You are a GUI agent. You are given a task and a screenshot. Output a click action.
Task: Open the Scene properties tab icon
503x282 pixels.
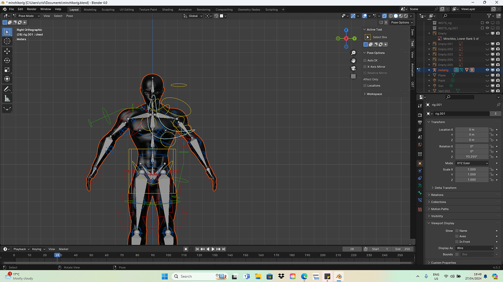[x=420, y=137]
